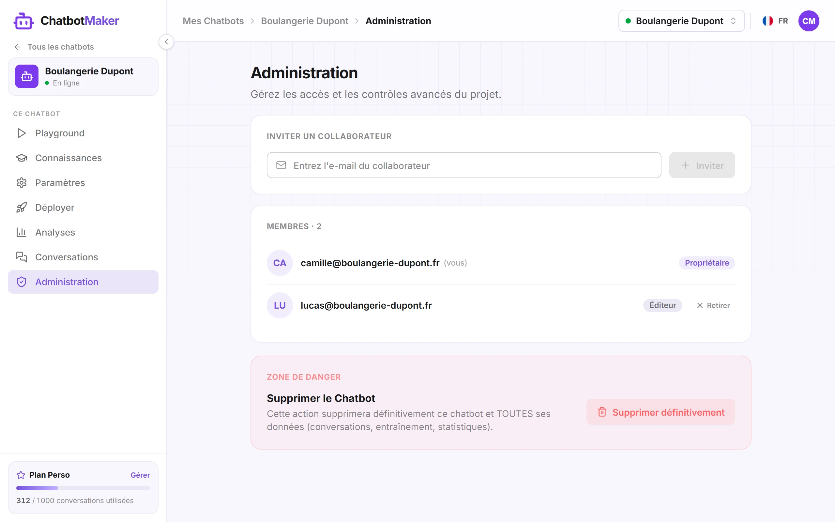
Task: Click the purple Boulangerie Dupont bot icon
Action: pos(26,76)
